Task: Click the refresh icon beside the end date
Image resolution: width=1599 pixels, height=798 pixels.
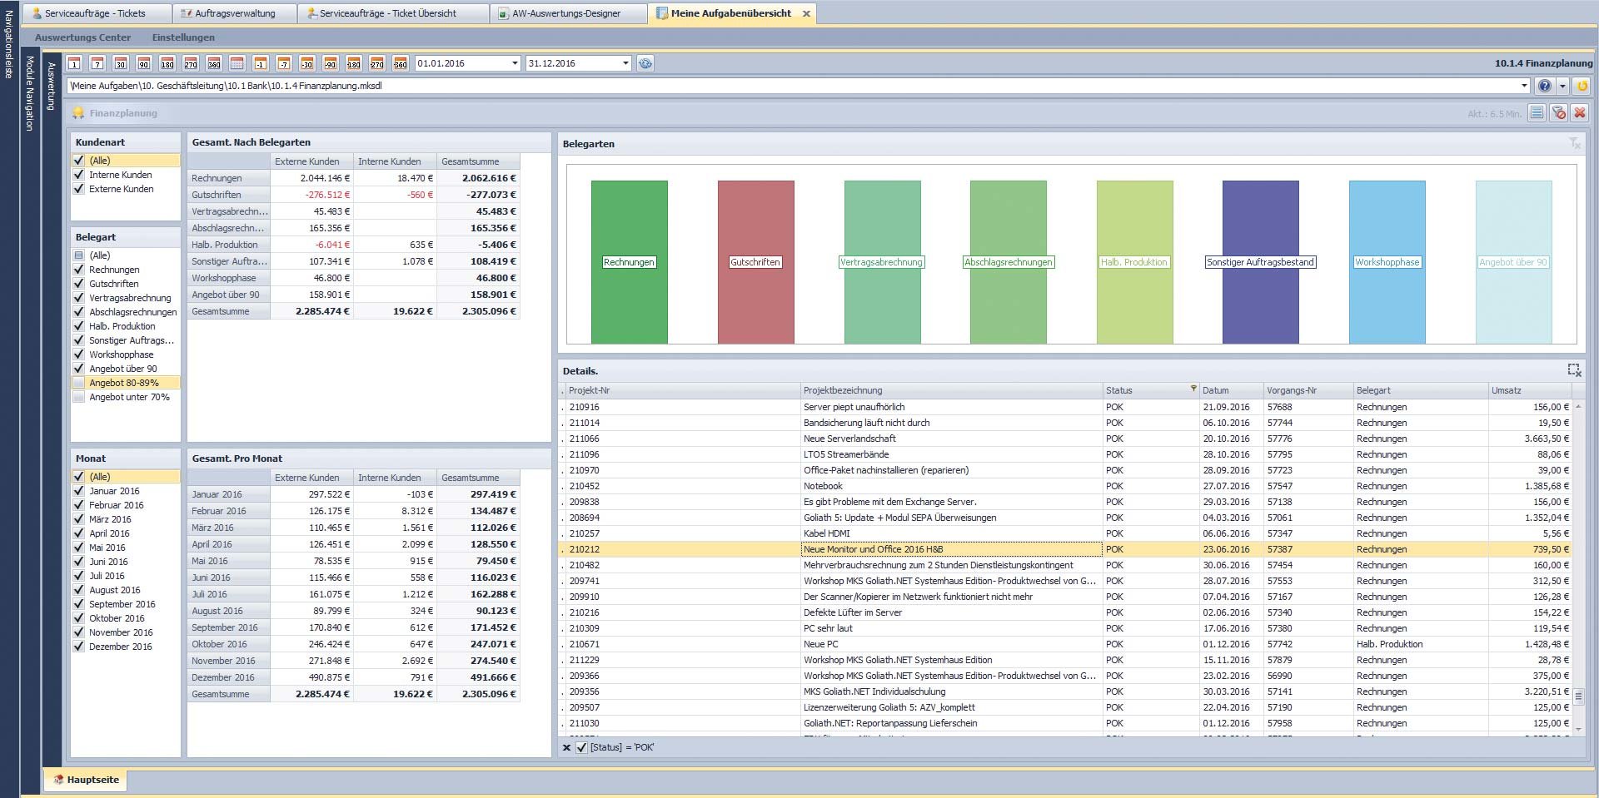Action: 645,63
